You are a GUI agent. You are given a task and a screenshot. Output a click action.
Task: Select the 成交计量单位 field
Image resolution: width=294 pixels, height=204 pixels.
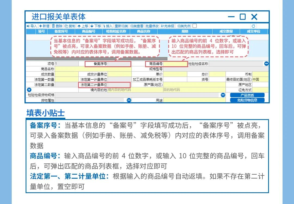120,74
